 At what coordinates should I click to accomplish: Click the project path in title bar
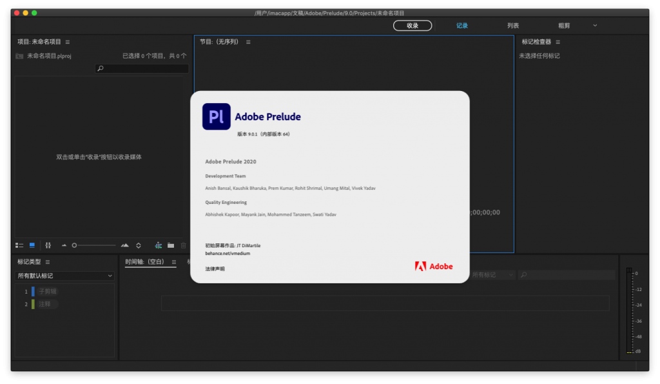click(329, 13)
